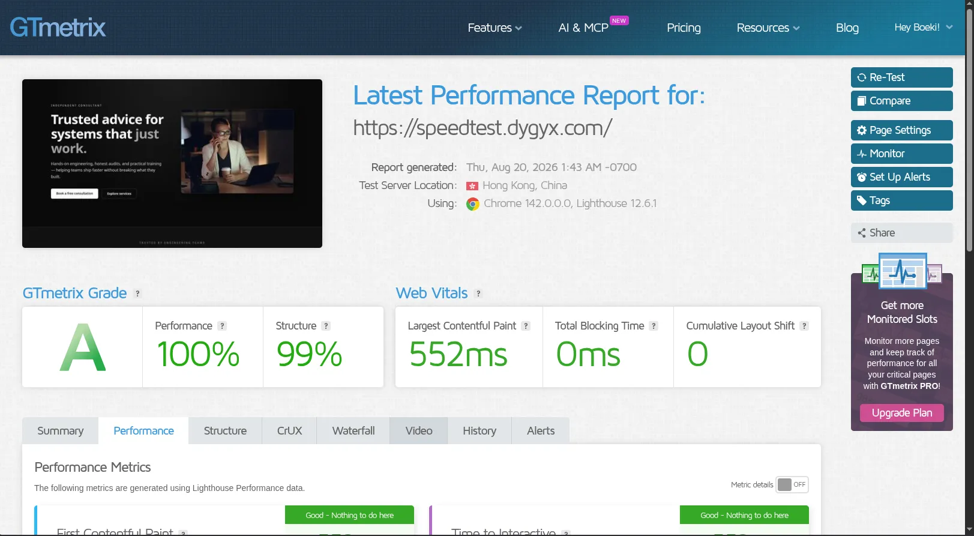Viewport: 974px width, 536px height.
Task: Click the Compare pages icon
Action: [x=862, y=101]
